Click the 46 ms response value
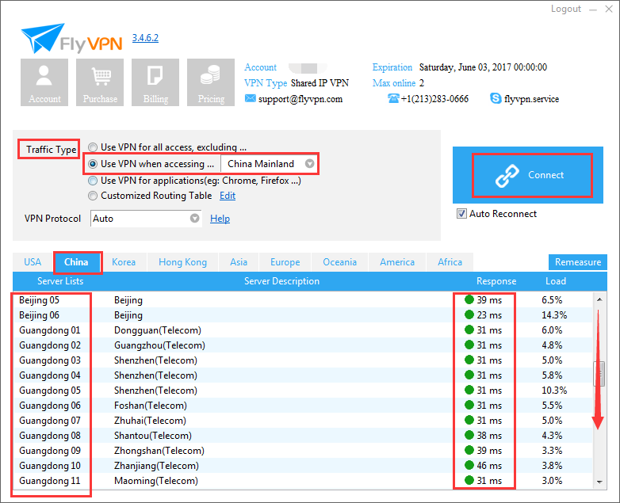 489,466
